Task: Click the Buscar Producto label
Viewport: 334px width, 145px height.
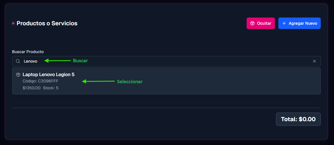Action: click(x=28, y=52)
